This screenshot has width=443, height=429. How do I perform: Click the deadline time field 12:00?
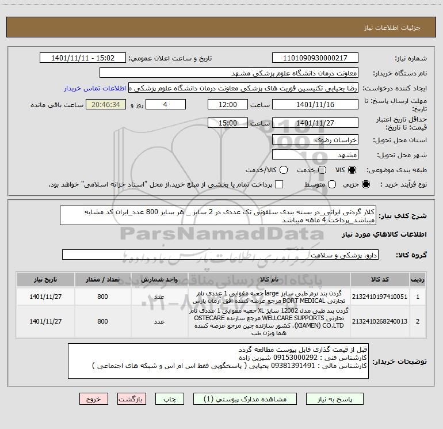228,104
